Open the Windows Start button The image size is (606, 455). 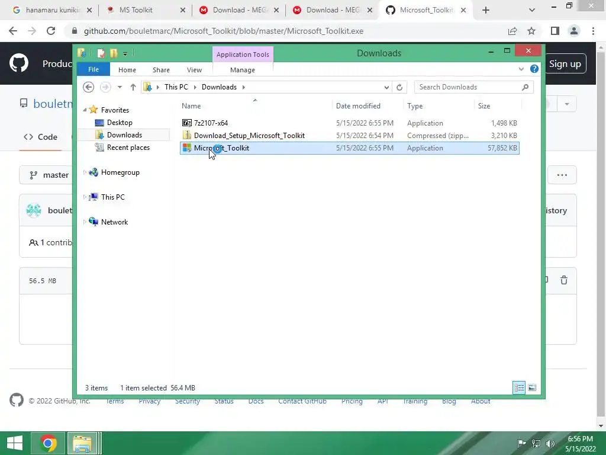(x=15, y=443)
